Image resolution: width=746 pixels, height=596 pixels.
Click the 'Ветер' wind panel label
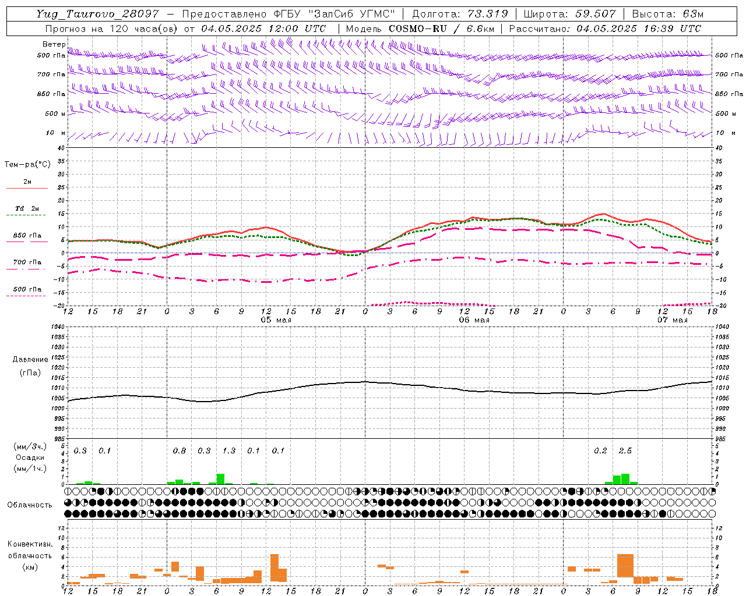pos(54,44)
